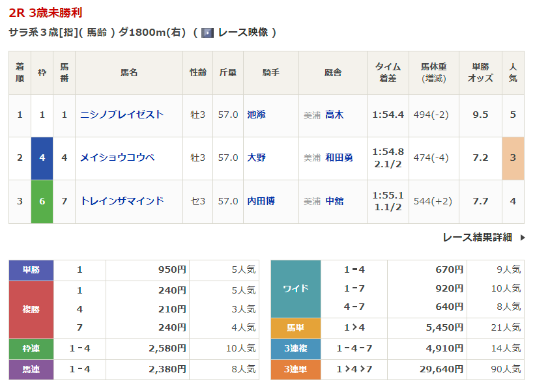Click the 単勝 payout label
Viewport: 535px width, 386px height.
[31, 269]
